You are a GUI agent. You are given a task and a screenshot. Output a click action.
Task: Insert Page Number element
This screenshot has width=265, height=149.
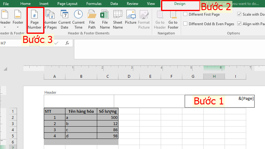tap(35, 19)
